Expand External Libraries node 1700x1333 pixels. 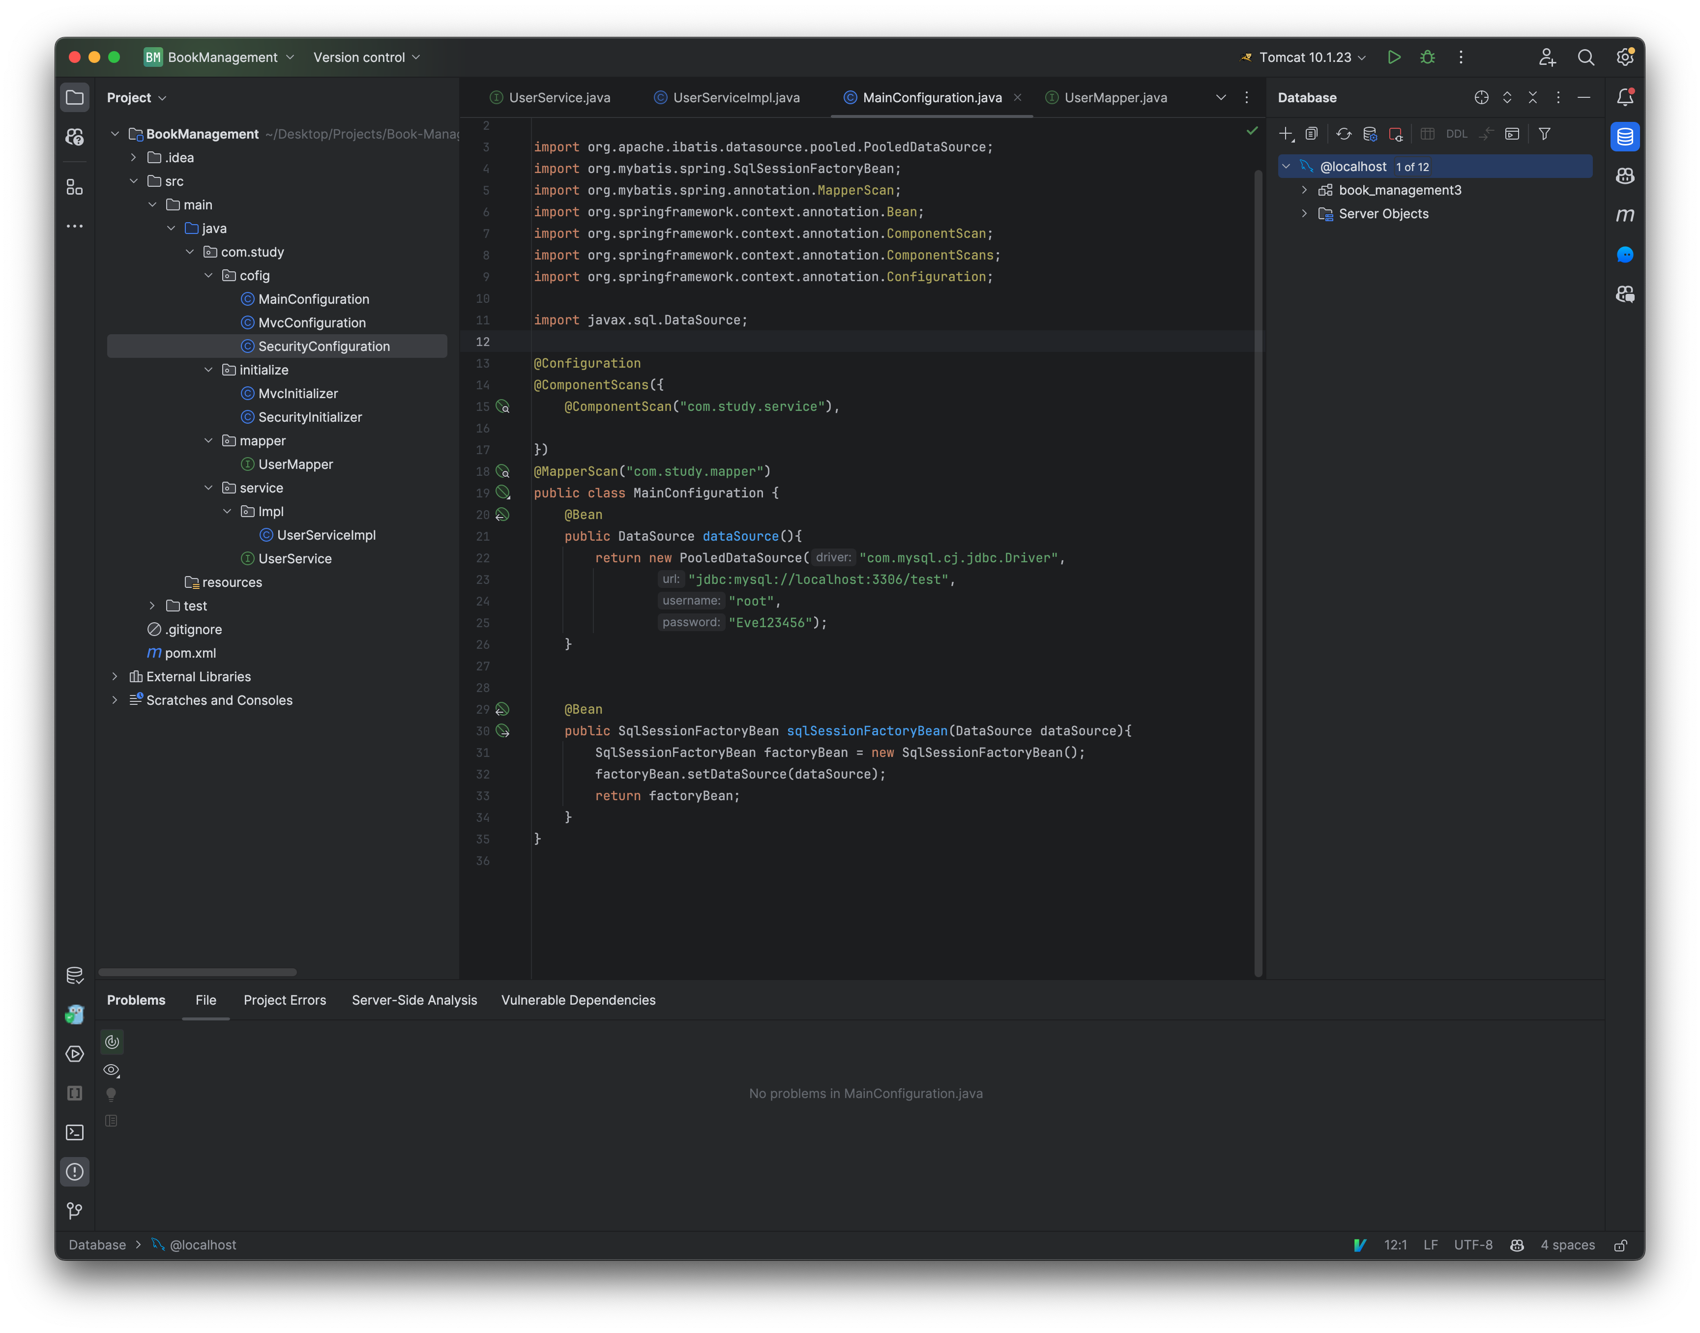[x=115, y=677]
